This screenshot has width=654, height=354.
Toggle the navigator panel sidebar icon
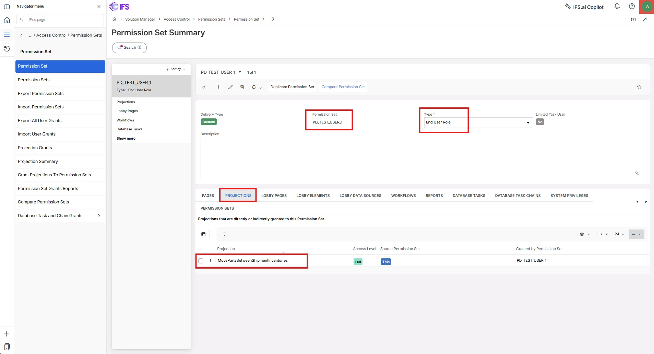(7, 7)
